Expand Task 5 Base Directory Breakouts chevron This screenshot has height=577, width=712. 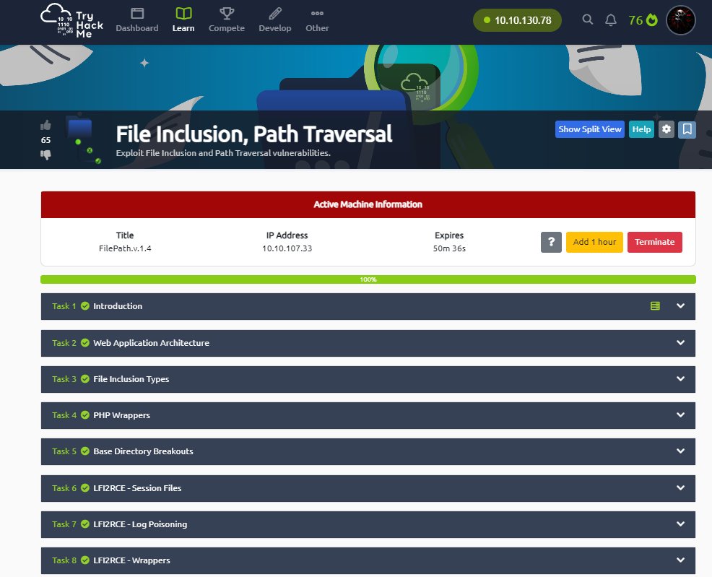coord(680,451)
